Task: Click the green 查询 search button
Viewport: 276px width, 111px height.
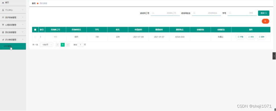Action: [264, 13]
